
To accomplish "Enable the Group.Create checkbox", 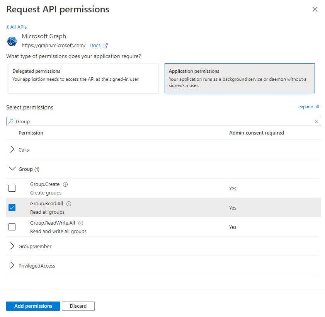I will [12, 188].
